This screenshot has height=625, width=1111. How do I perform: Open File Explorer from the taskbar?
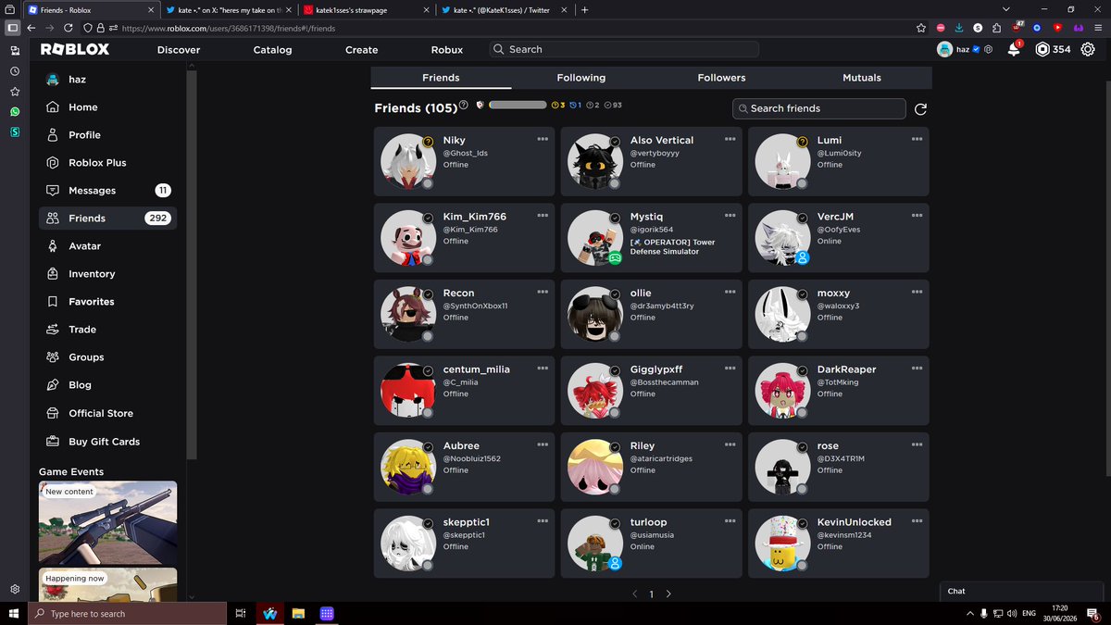298,613
